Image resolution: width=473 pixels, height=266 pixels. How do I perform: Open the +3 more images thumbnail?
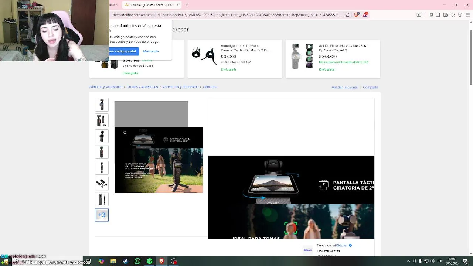click(x=102, y=215)
